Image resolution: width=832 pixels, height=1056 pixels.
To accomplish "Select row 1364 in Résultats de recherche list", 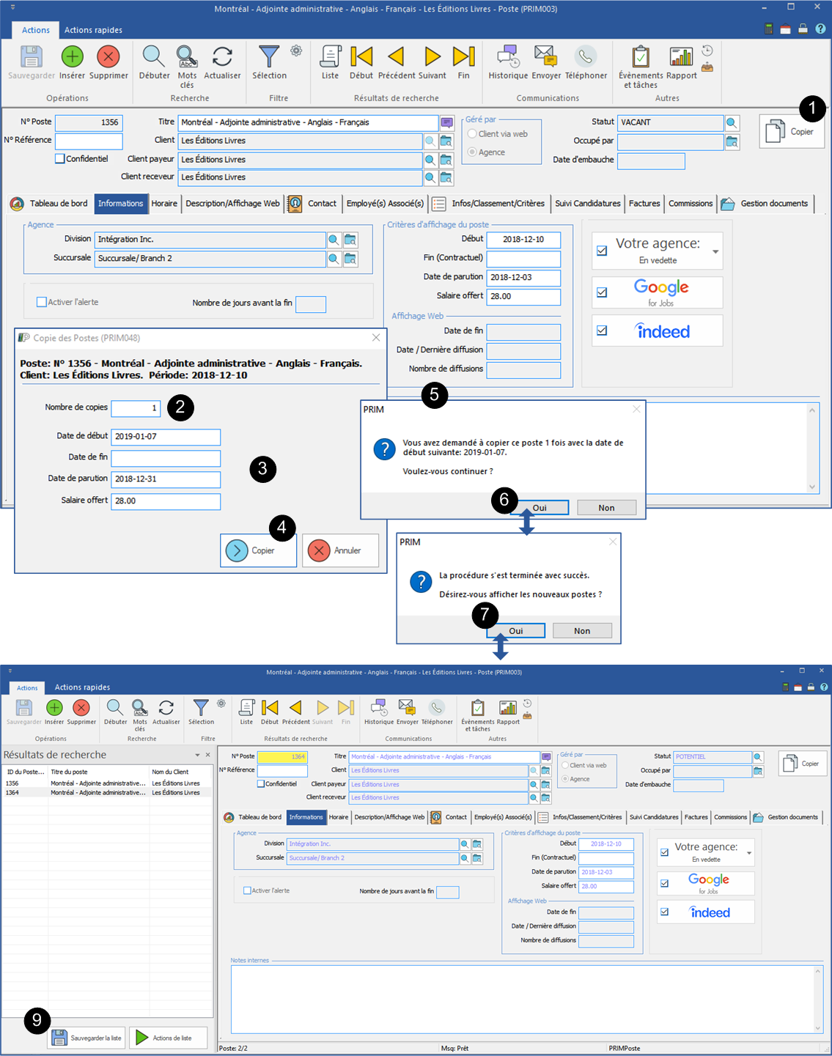I will tap(107, 793).
